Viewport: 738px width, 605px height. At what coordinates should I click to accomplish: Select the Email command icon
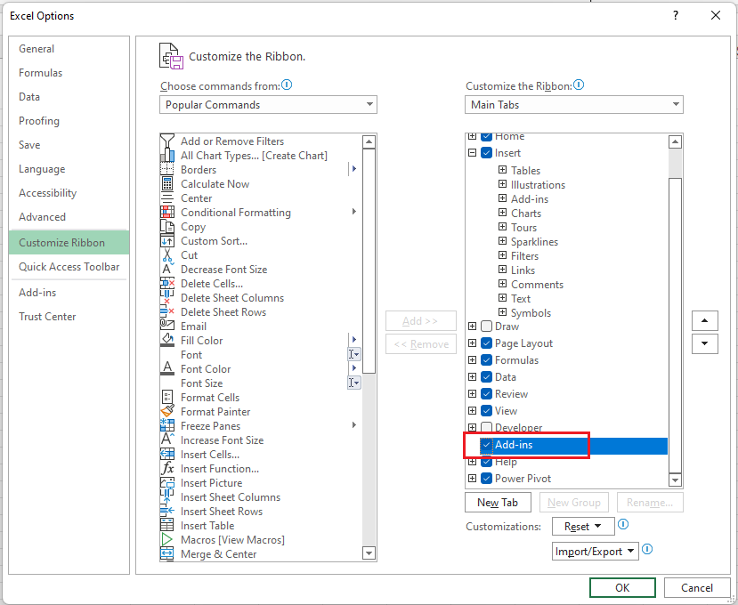tap(167, 326)
